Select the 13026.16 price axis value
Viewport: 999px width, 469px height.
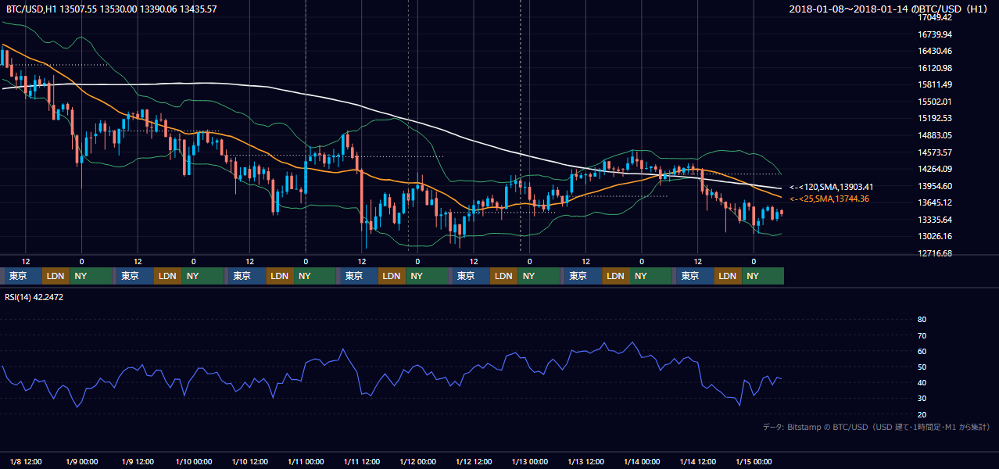(x=934, y=236)
